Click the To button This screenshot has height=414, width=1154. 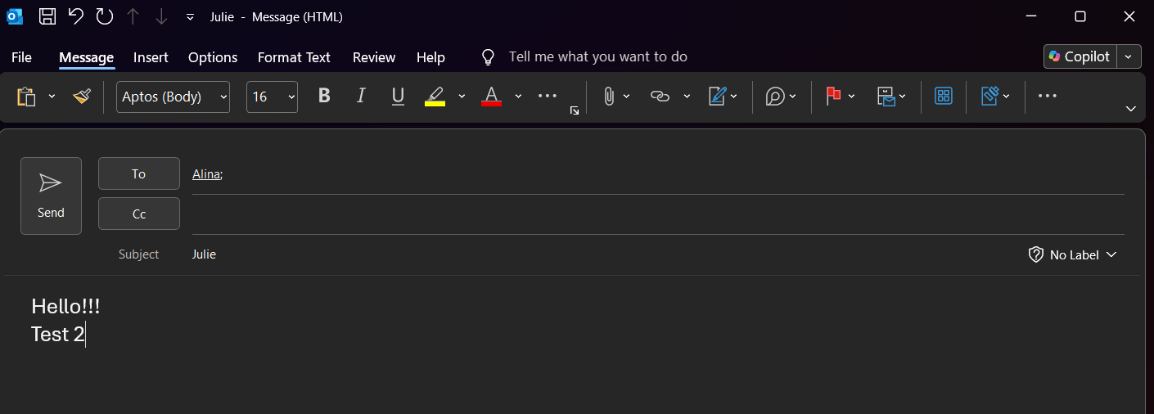[x=139, y=173]
